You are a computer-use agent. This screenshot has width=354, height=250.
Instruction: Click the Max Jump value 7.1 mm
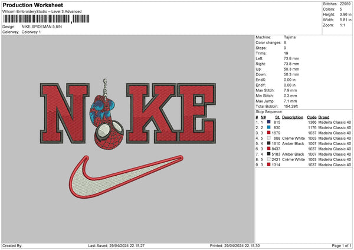click(x=290, y=101)
